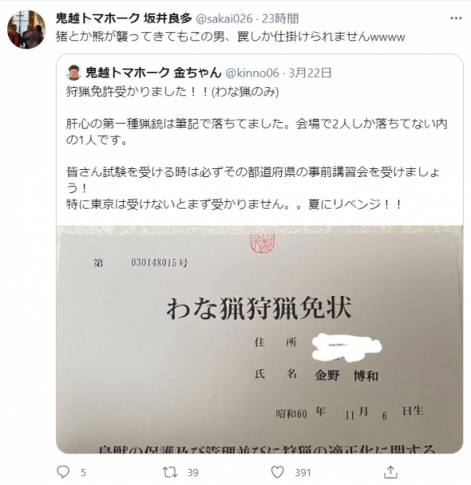471x485 pixels.
Task: Open the share icon menu
Action: (390, 472)
